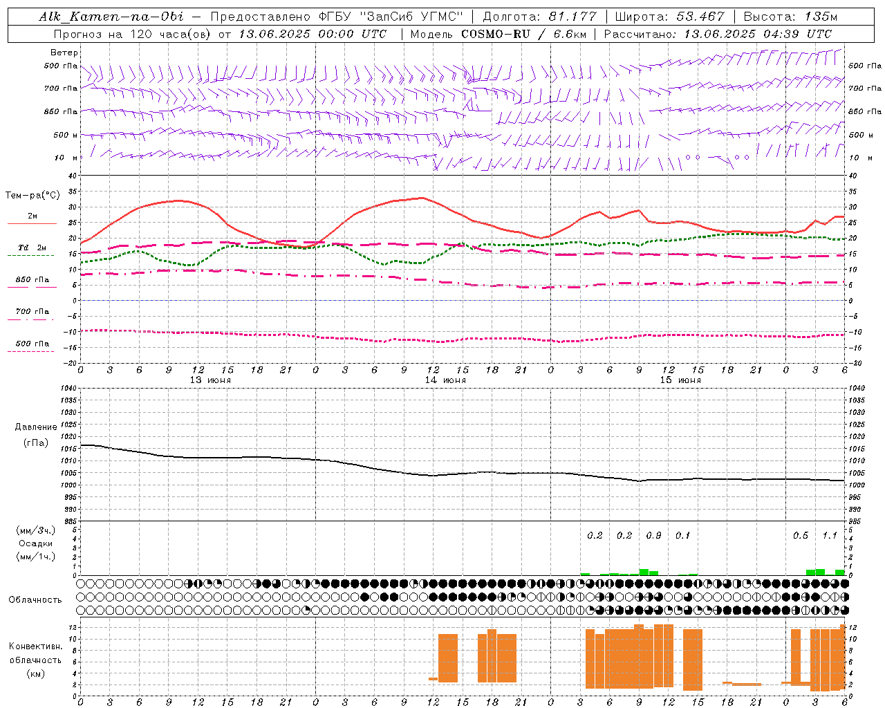885x708 pixels.
Task: Click the station name Alk_Kamen-na-Obi in the header
Action: [111, 17]
